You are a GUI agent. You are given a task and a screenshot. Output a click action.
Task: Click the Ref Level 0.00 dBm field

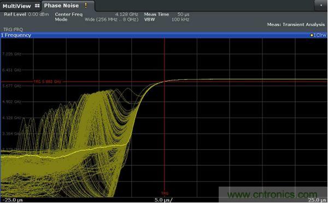click(x=26, y=14)
